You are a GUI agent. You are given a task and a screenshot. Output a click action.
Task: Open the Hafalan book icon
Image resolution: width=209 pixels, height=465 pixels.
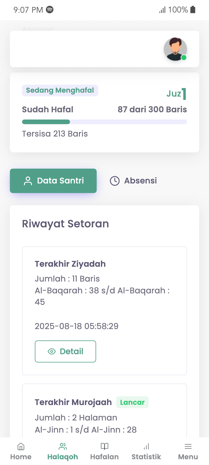pyautogui.click(x=104, y=446)
